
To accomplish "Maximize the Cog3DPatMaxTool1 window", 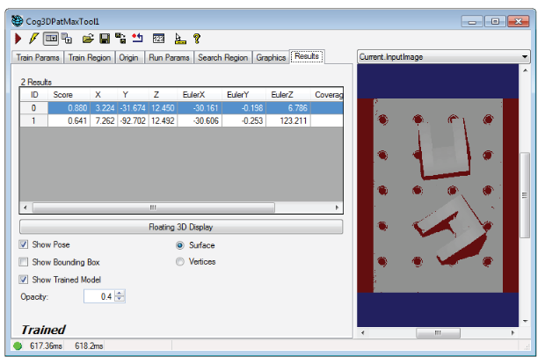I will click(x=495, y=21).
